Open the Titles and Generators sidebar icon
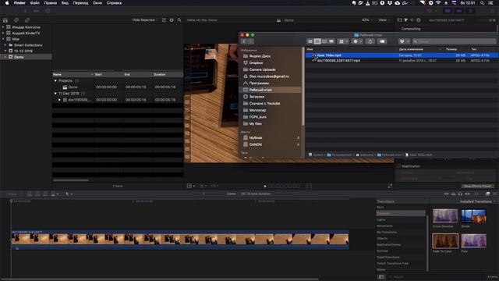Screen dimensions: 499x281 point(27,20)
